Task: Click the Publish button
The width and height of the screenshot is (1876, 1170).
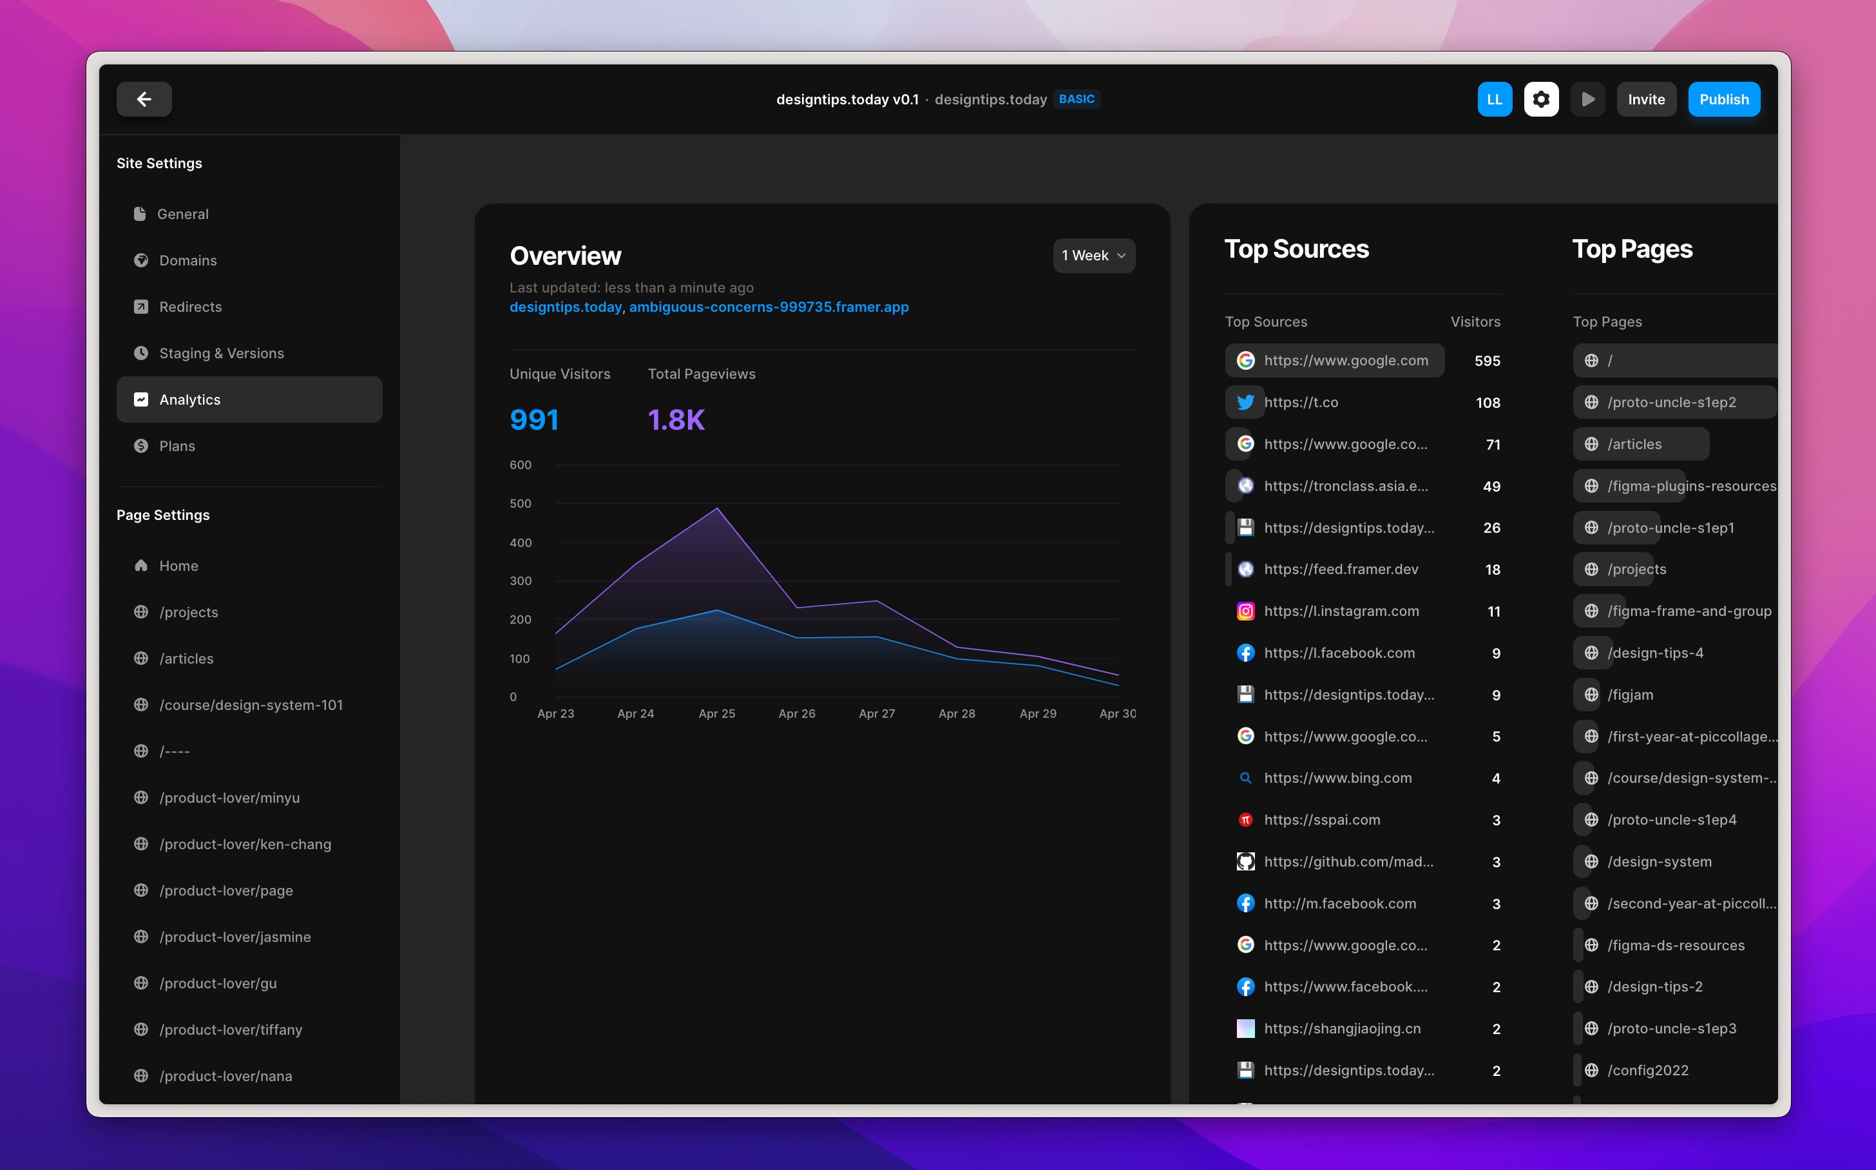Action: pos(1723,99)
